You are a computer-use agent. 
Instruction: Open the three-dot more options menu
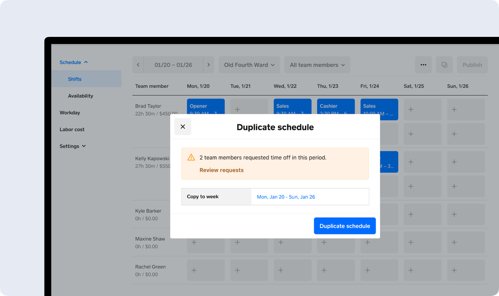pos(423,65)
